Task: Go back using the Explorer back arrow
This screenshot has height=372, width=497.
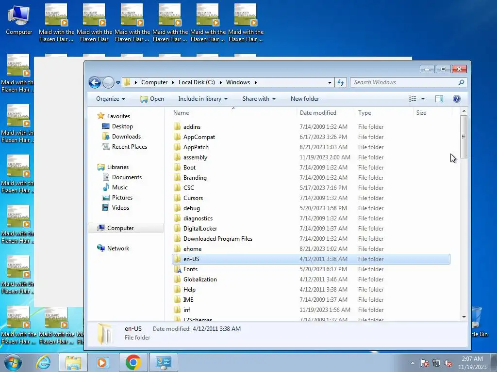Action: [95, 82]
